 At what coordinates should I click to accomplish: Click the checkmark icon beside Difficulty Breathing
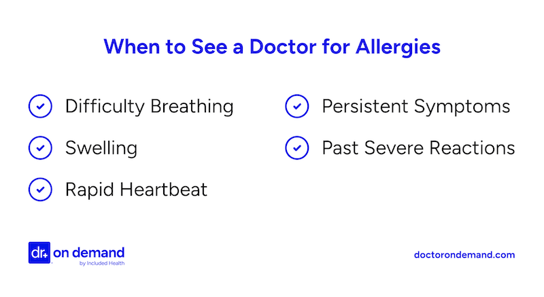(x=40, y=106)
